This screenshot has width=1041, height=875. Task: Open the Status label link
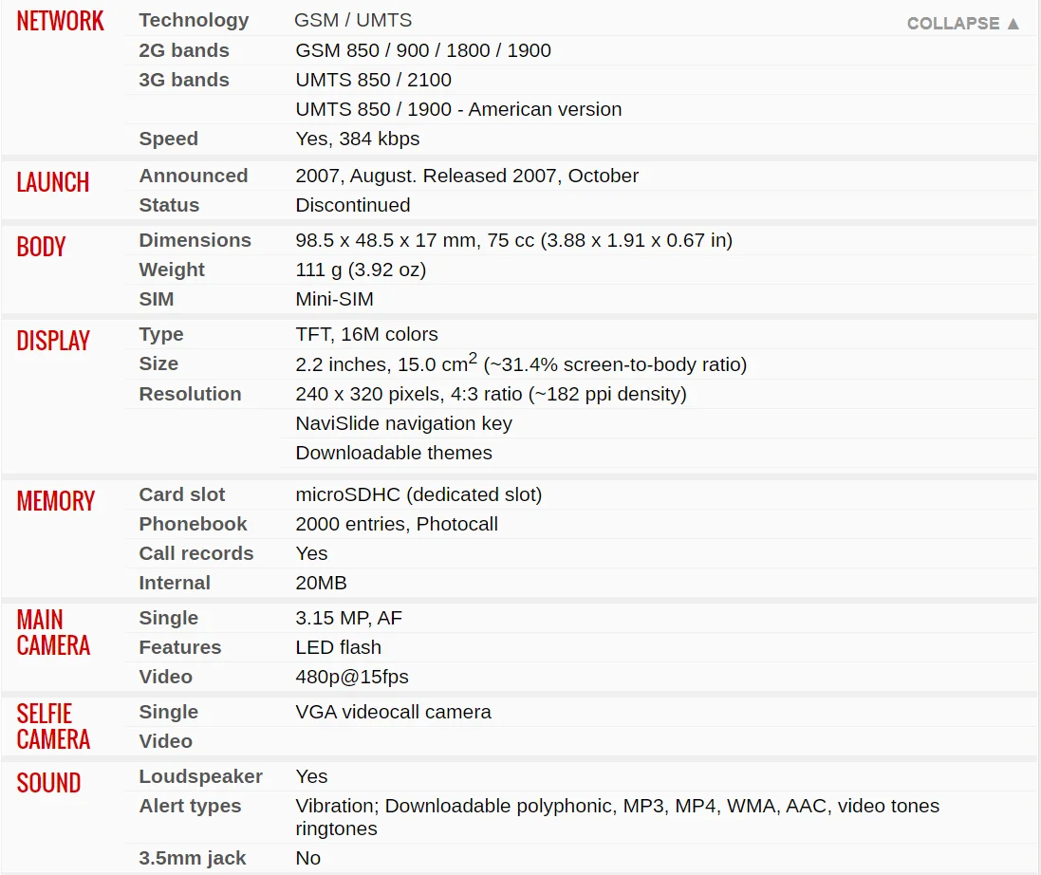point(169,205)
